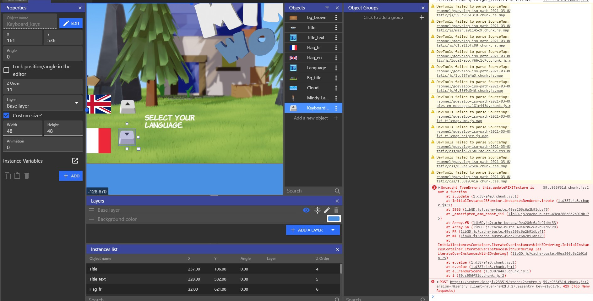
Task: Click the delete instance variables trash icon
Action: (27, 176)
